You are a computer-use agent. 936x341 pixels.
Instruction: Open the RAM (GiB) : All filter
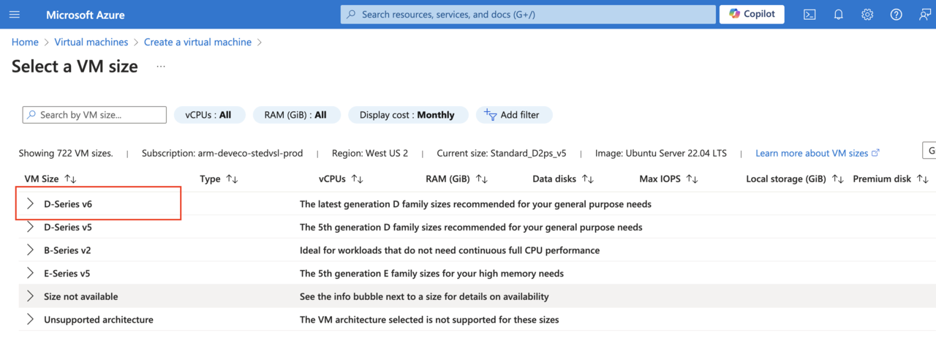(295, 115)
